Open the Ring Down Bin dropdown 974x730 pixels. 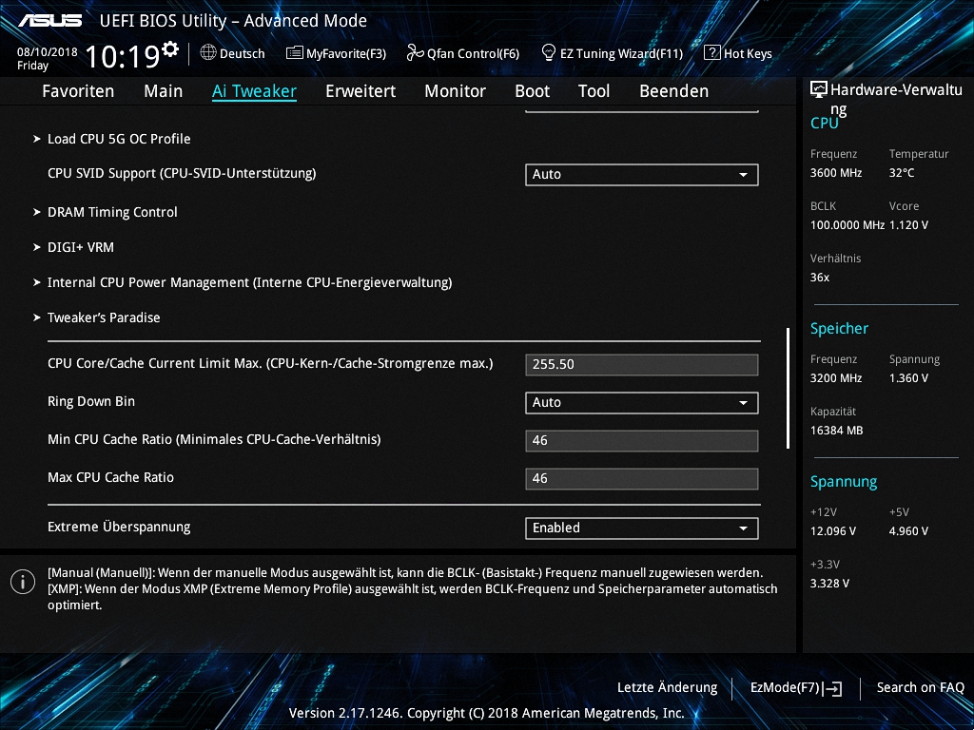[x=642, y=403]
